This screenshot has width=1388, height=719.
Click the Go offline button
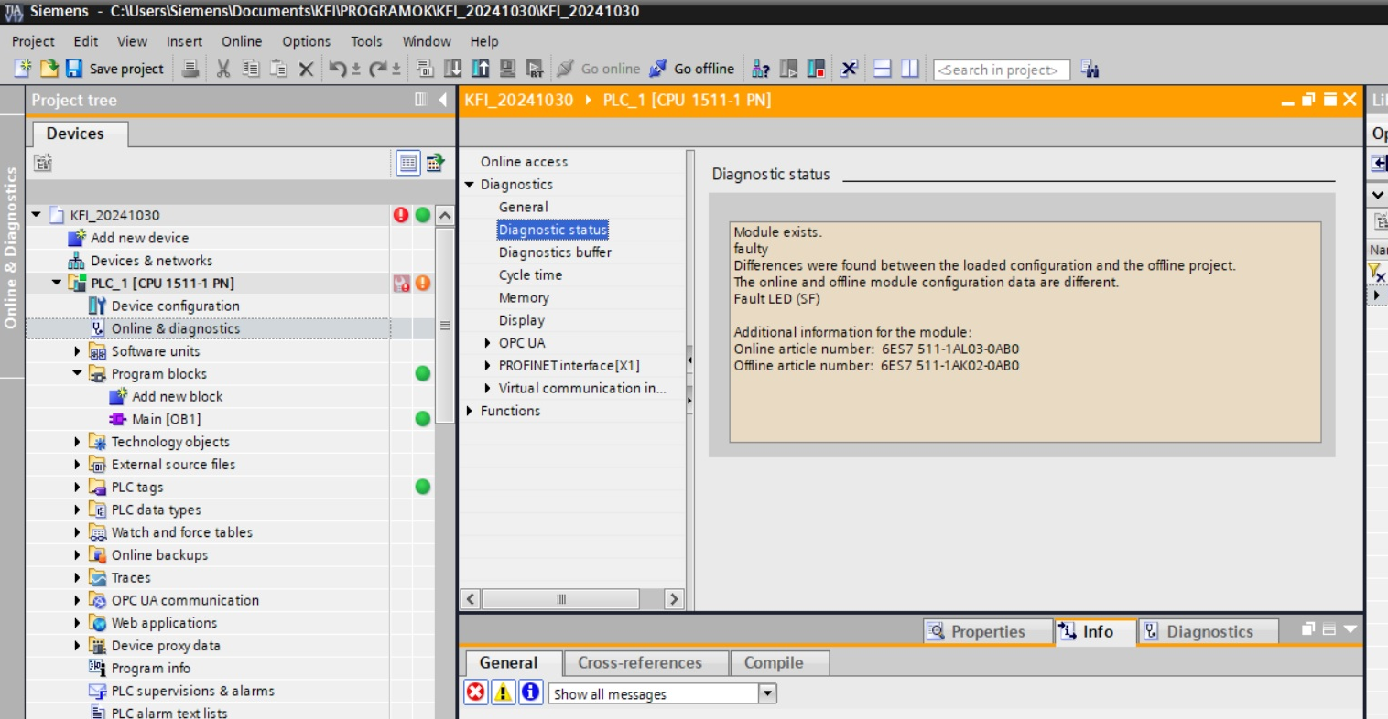pos(692,69)
